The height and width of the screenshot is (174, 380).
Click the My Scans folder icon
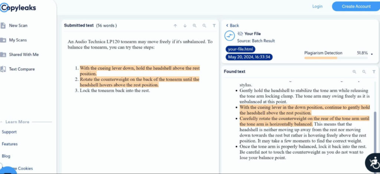3,40
